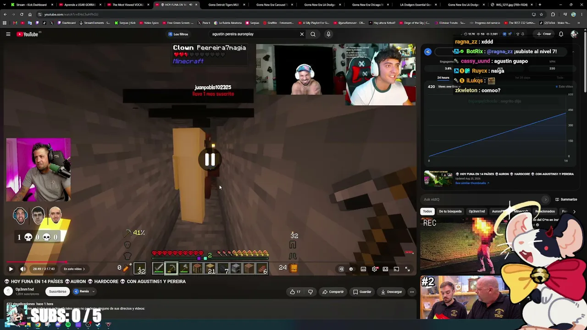Select the Op3nm1nd filter chip
Image resolution: width=587 pixels, height=330 pixels.
[x=476, y=211]
